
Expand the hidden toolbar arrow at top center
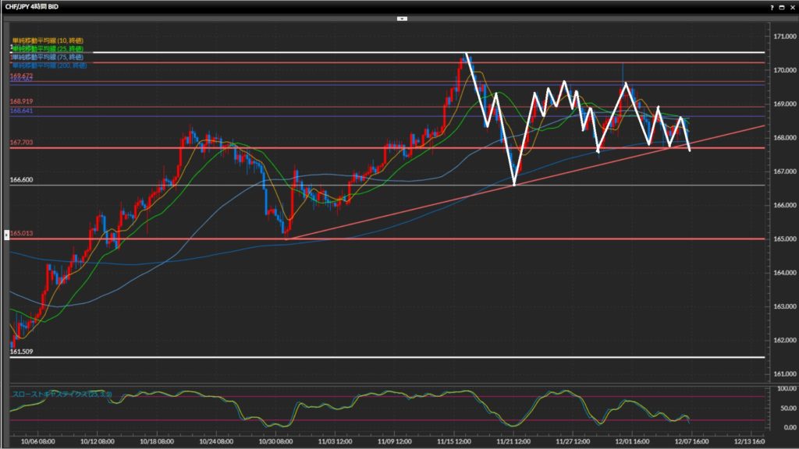click(401, 17)
